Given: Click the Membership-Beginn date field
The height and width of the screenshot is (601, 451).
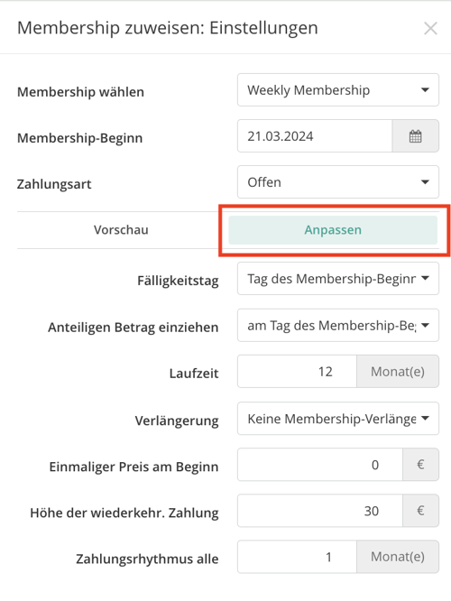Looking at the screenshot, I should click(x=315, y=136).
